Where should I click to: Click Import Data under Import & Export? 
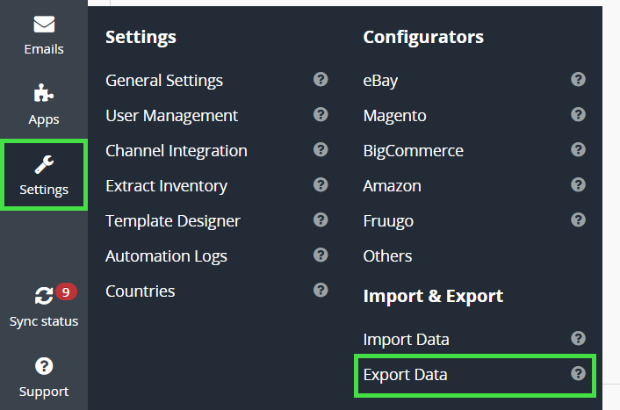[x=406, y=339]
